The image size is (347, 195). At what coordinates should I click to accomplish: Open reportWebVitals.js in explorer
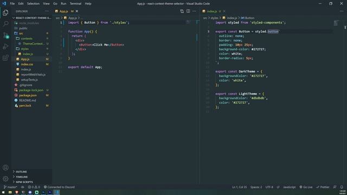33,75
